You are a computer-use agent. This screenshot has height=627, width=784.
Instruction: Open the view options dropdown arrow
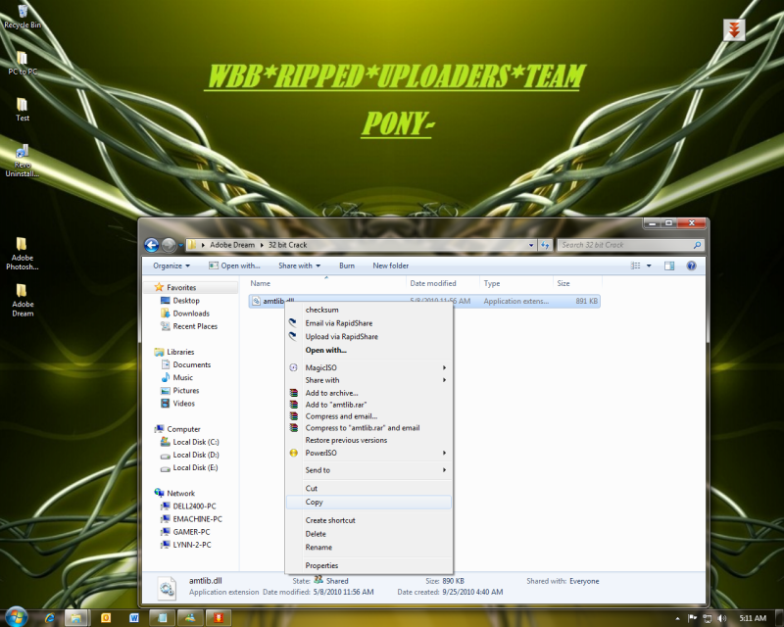649,266
